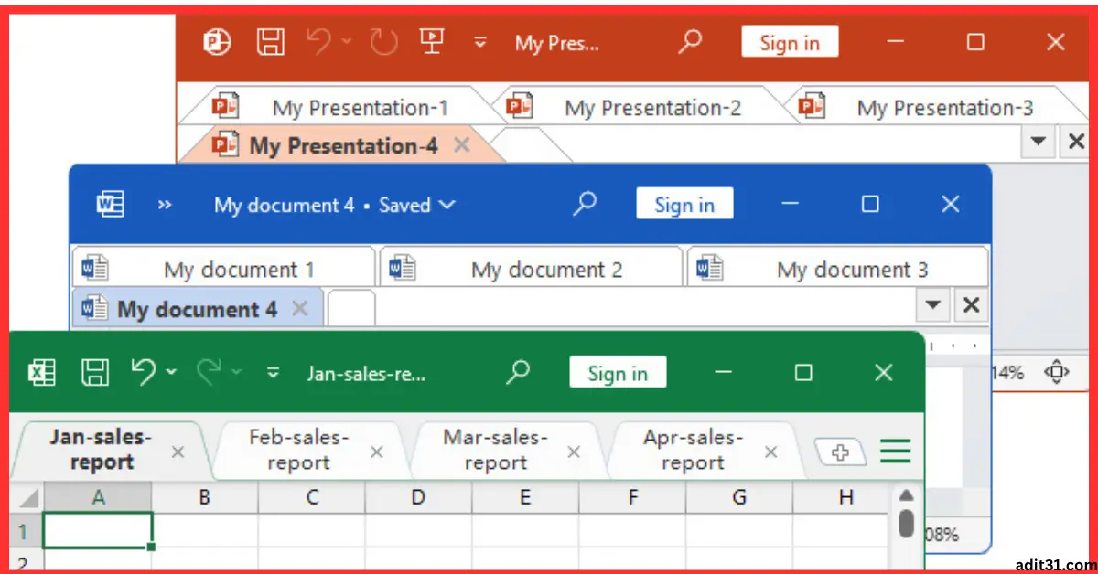Click Sign in in the Excel window
This screenshot has height=574, width=1098.
point(618,373)
